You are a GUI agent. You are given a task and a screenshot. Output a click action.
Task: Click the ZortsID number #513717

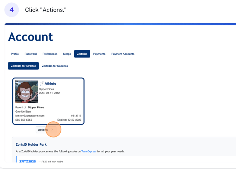76,116
